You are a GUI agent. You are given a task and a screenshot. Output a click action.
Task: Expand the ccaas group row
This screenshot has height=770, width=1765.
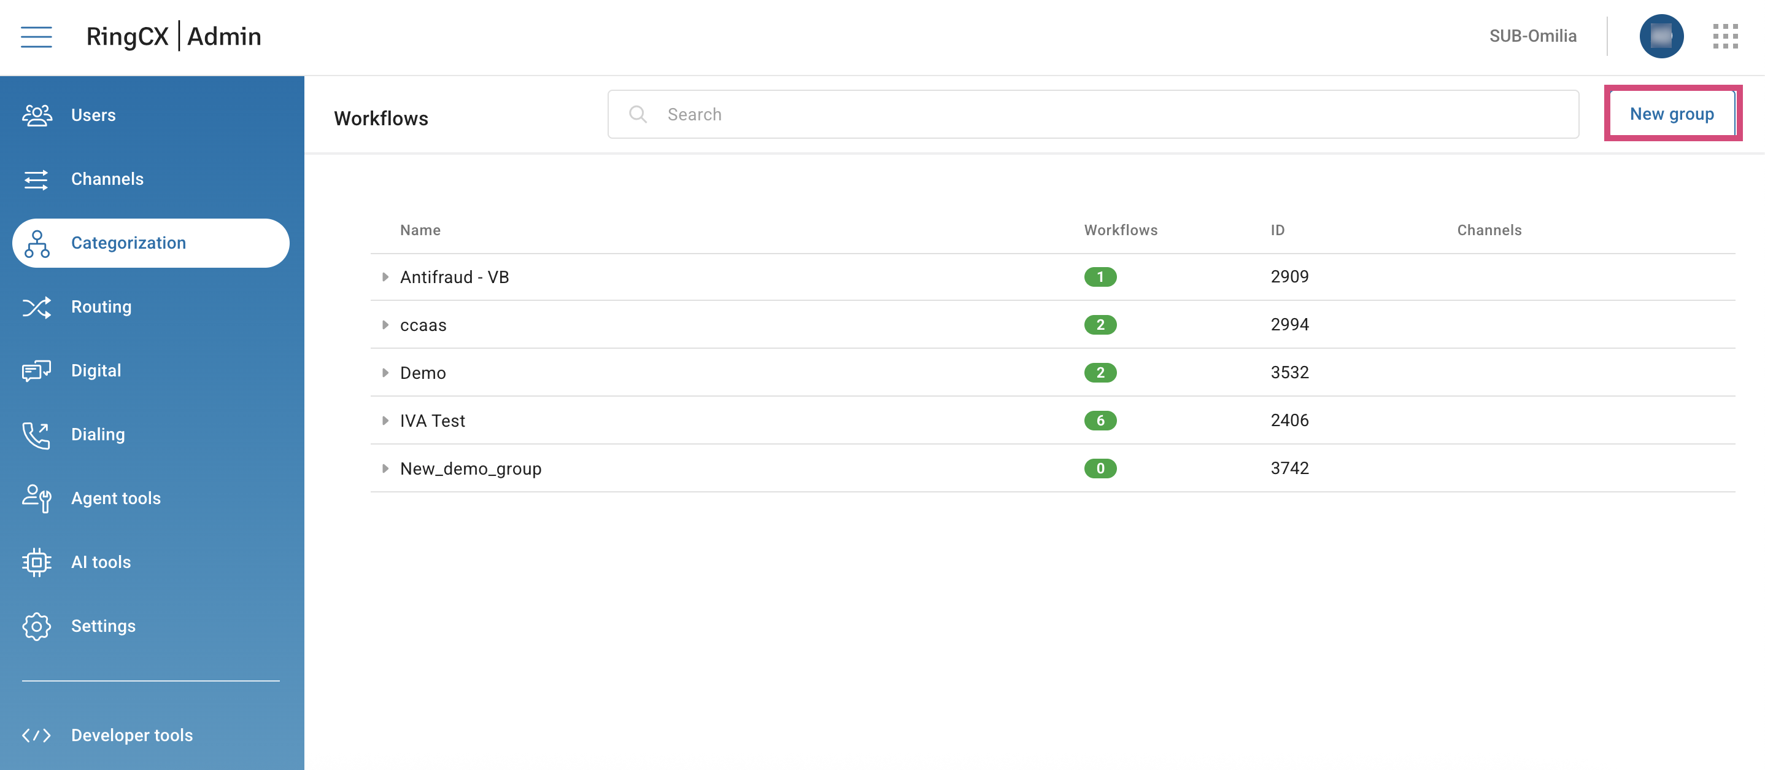[385, 325]
